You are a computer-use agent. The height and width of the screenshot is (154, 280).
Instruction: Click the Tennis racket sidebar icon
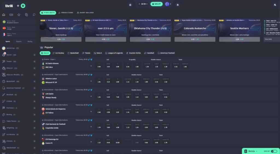pyautogui.click(x=4, y=61)
